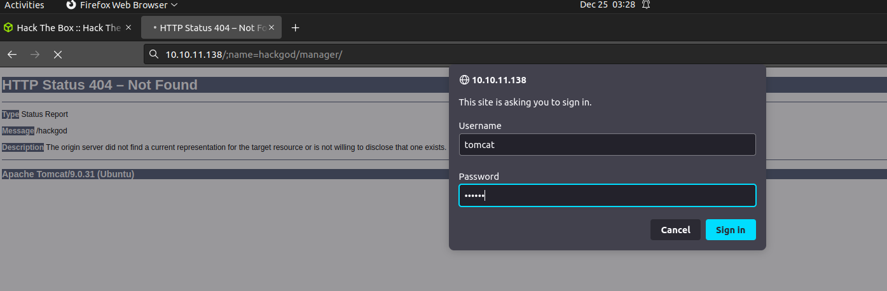Expand the Firefox Web Browser app menu
Screen dimensions: 887x291
(x=118, y=5)
